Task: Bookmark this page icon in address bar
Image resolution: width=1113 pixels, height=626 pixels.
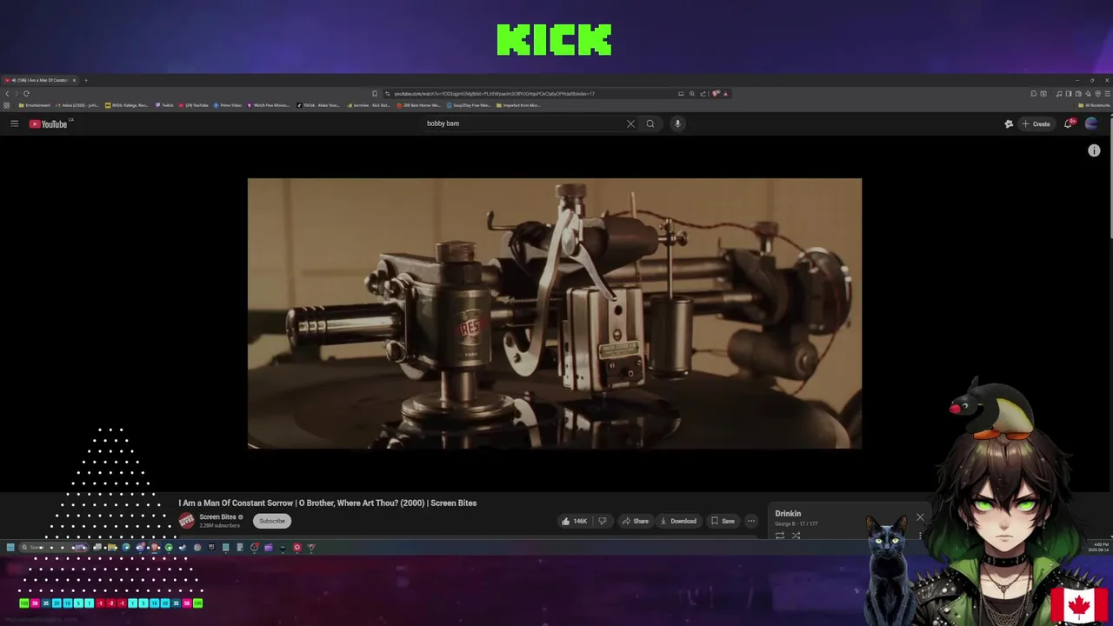Action: (x=375, y=93)
